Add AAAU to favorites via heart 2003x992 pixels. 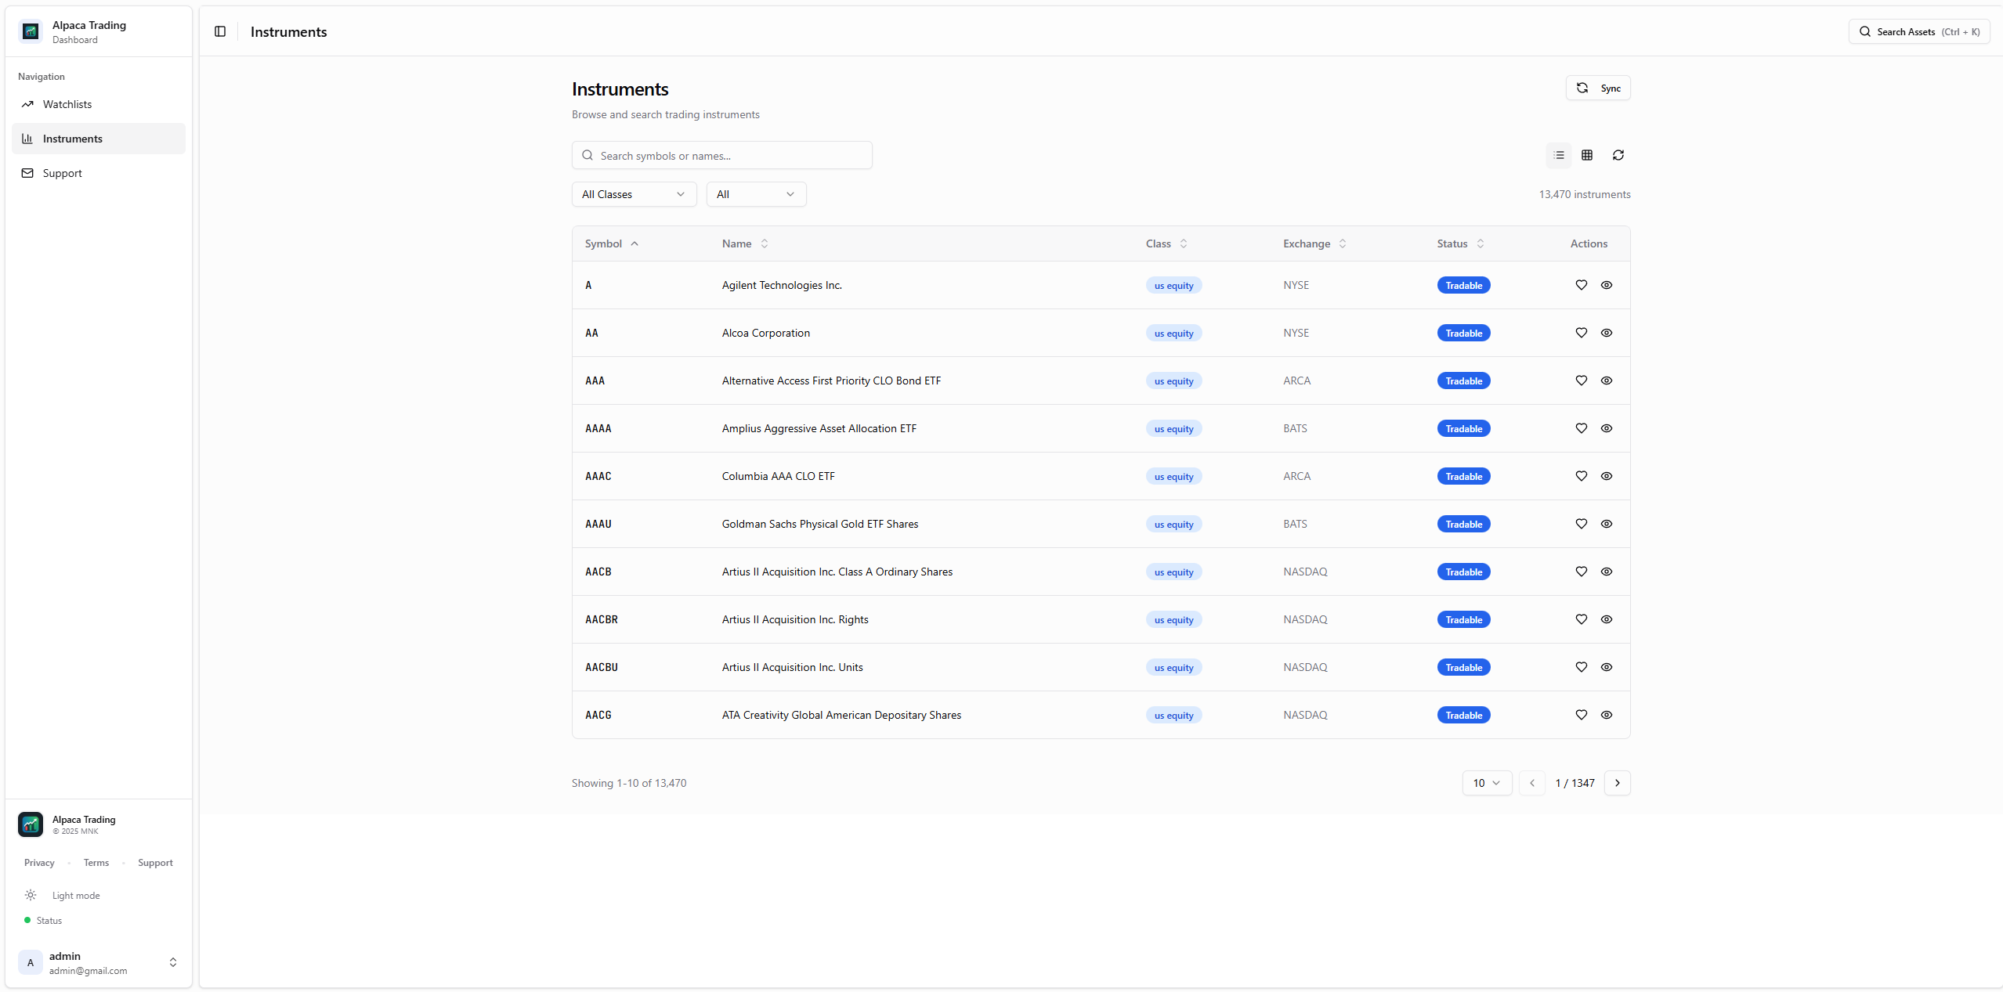(1582, 524)
